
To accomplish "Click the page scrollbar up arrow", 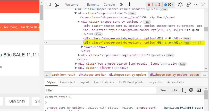I will [41, 2].
